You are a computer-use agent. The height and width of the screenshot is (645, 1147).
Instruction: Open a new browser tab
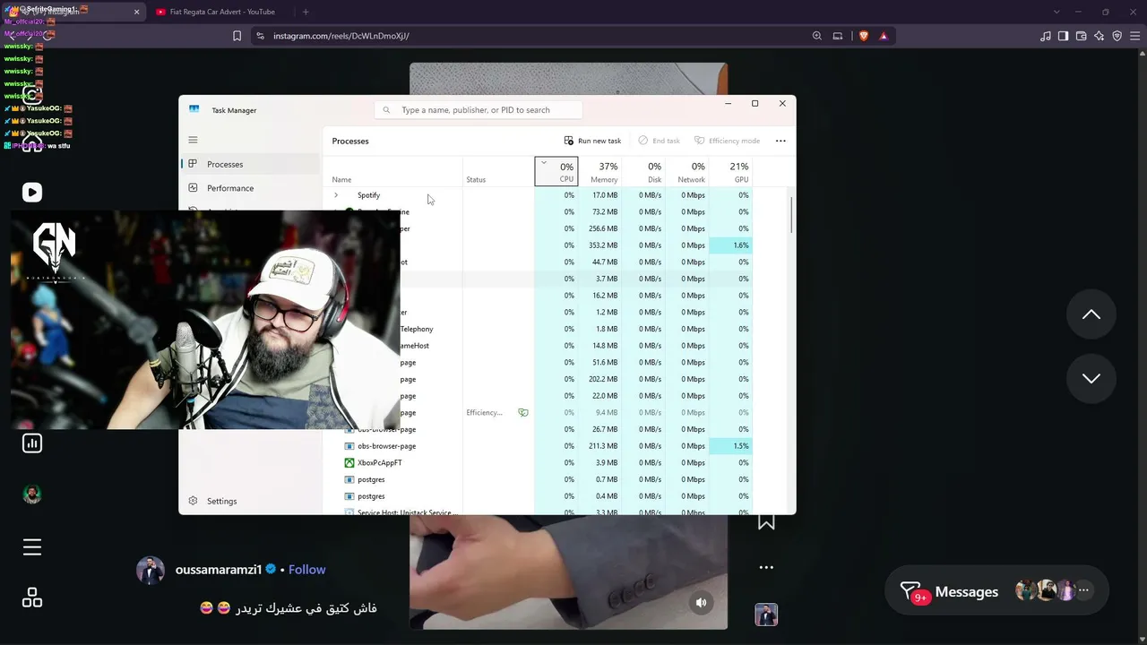pyautogui.click(x=306, y=12)
